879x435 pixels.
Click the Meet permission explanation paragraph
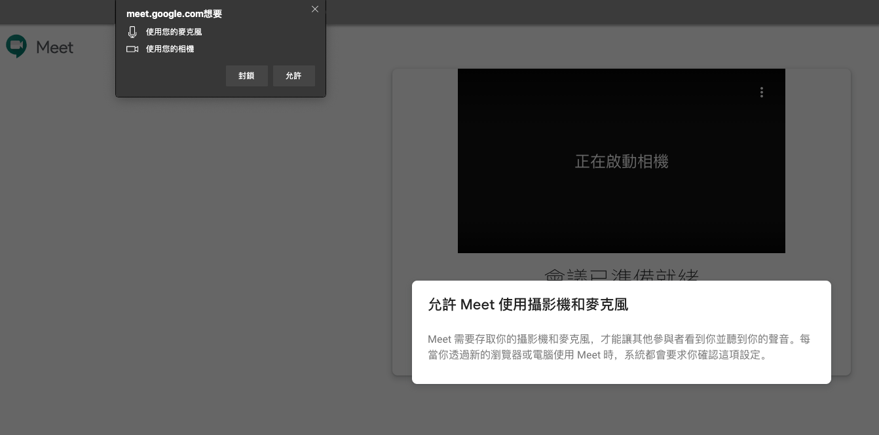coord(619,347)
